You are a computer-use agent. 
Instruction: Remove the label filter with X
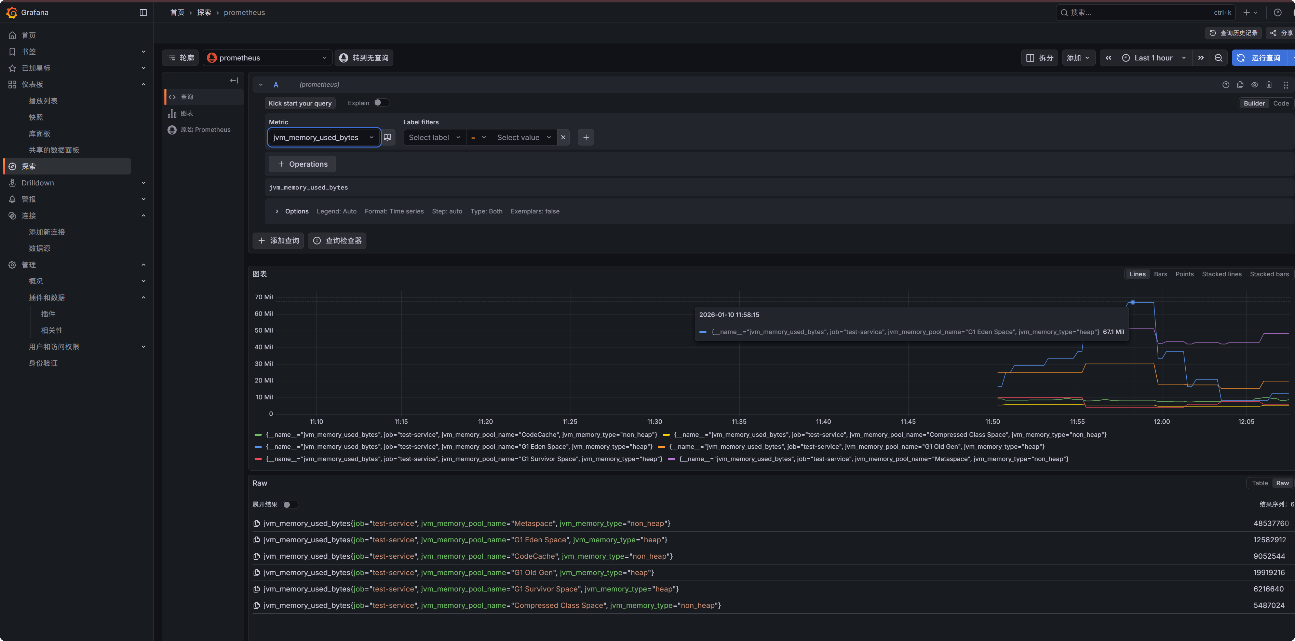point(563,137)
